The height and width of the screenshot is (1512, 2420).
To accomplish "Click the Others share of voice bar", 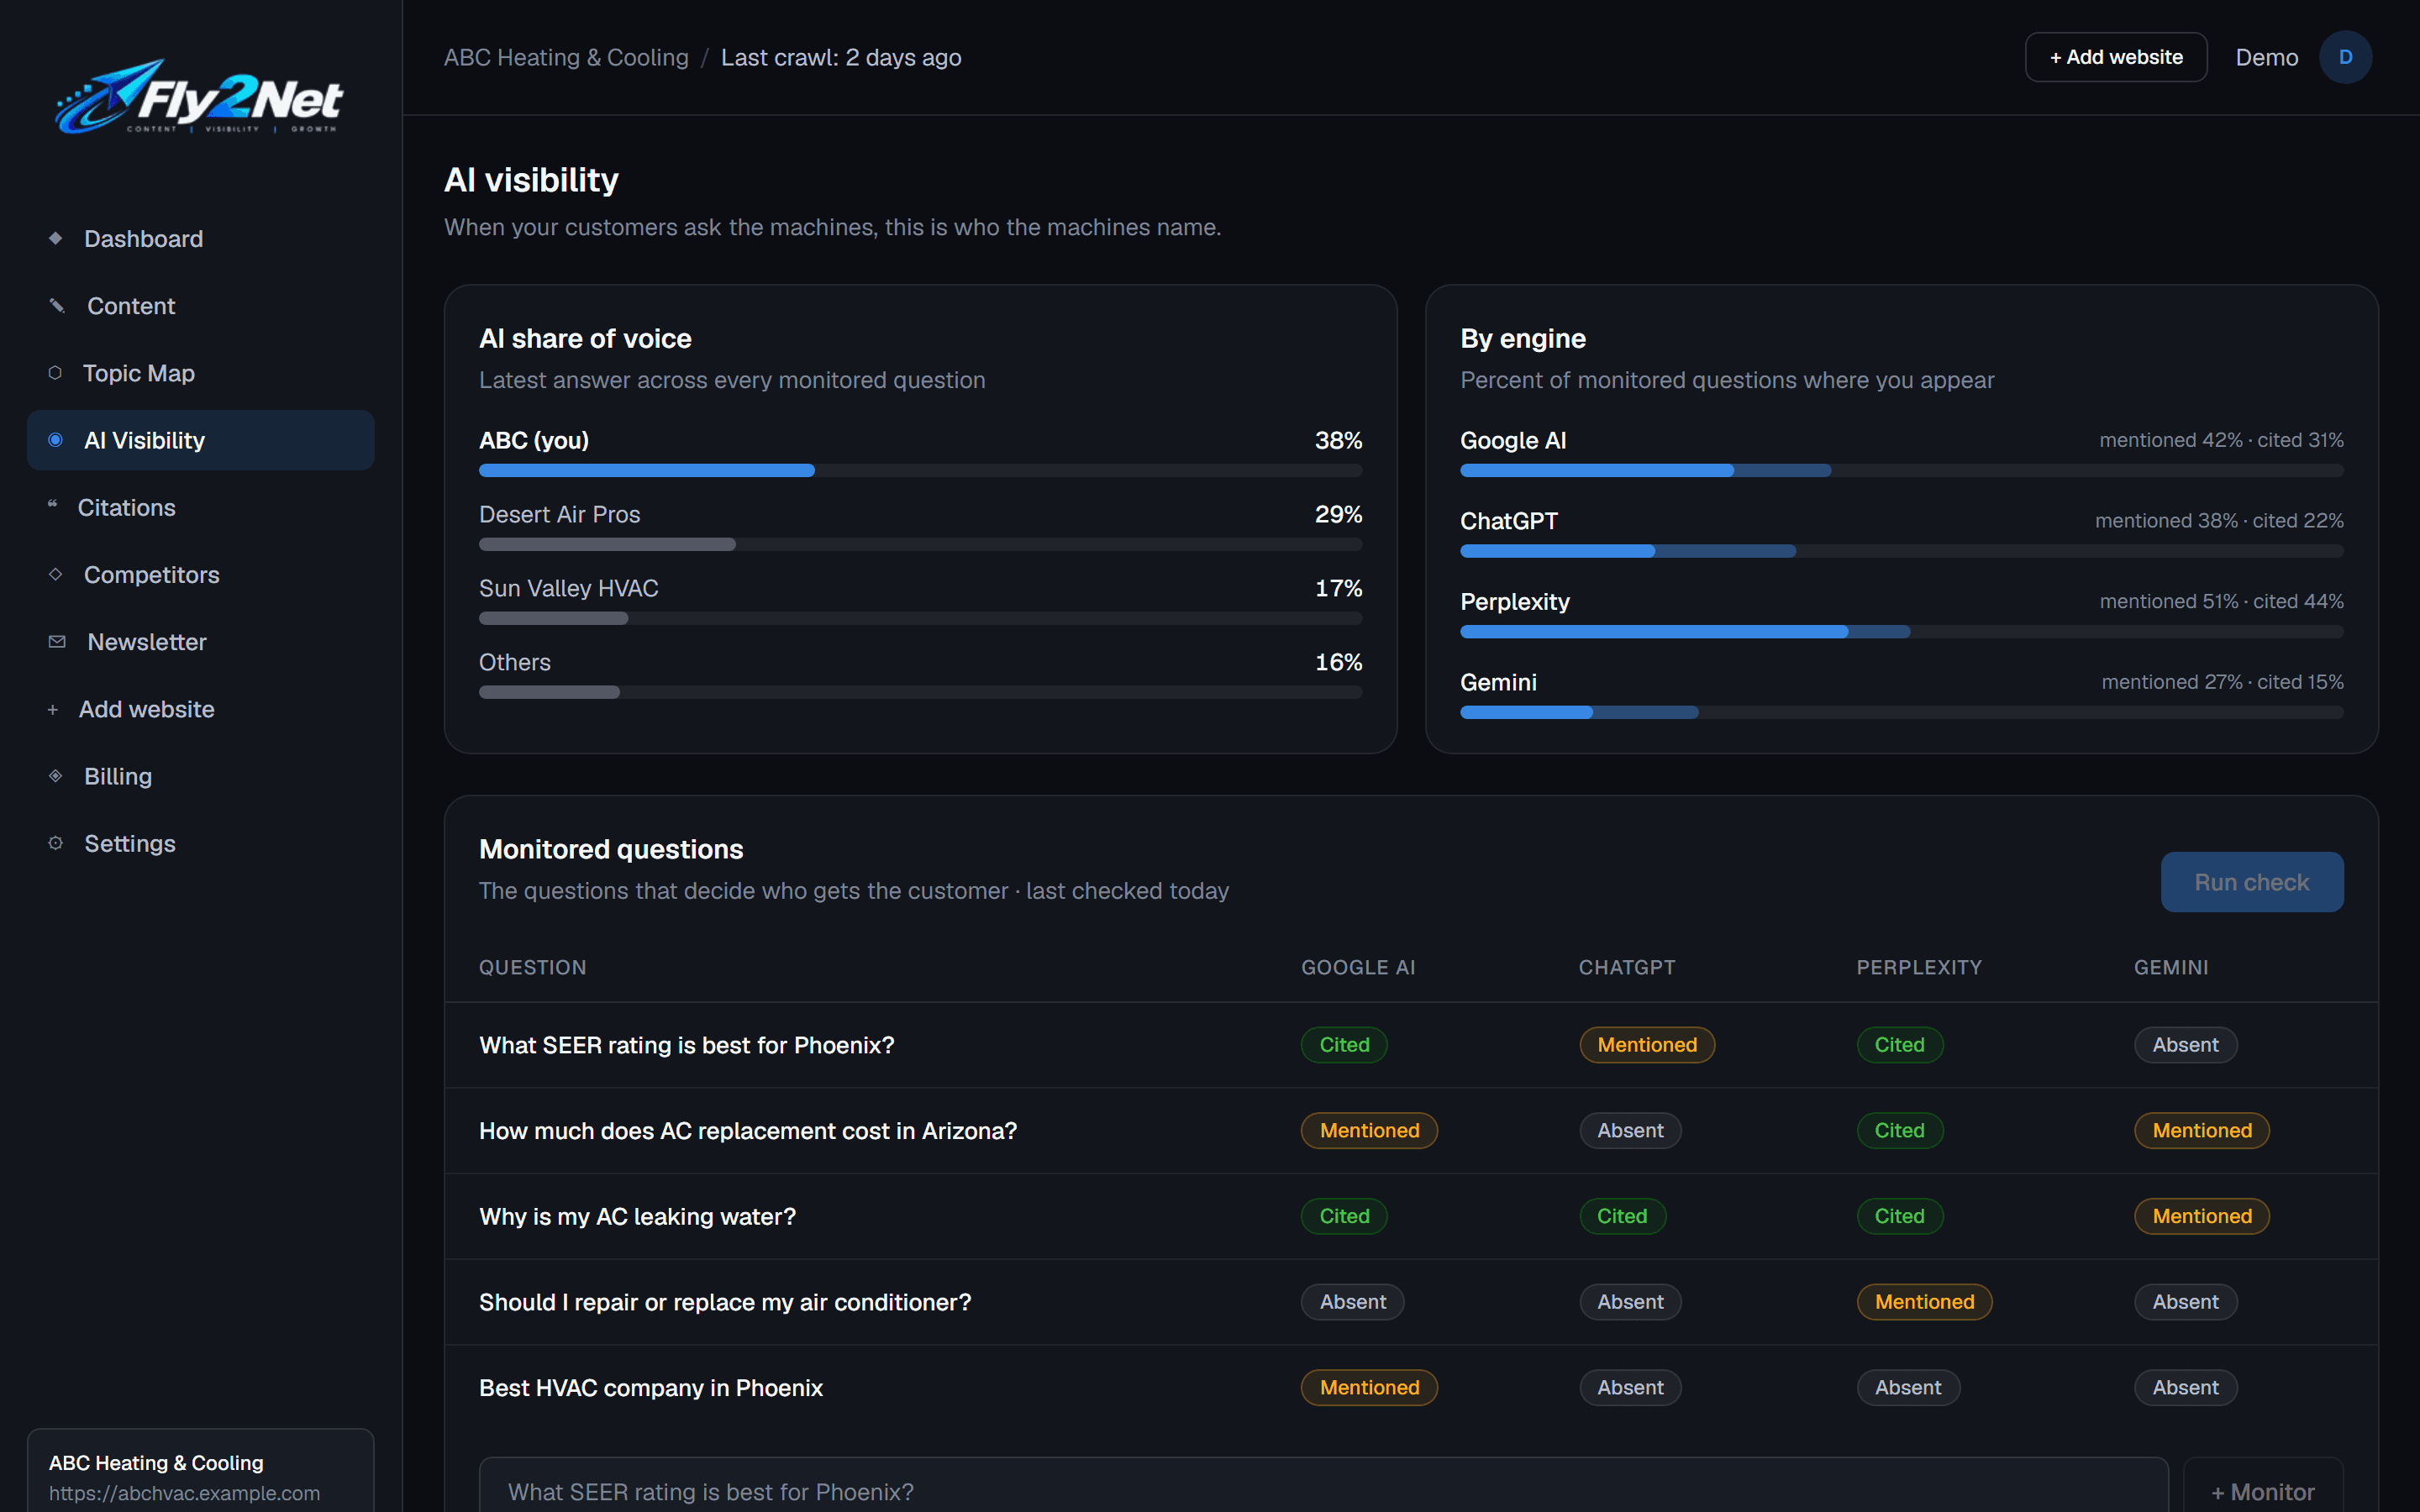I will point(920,692).
